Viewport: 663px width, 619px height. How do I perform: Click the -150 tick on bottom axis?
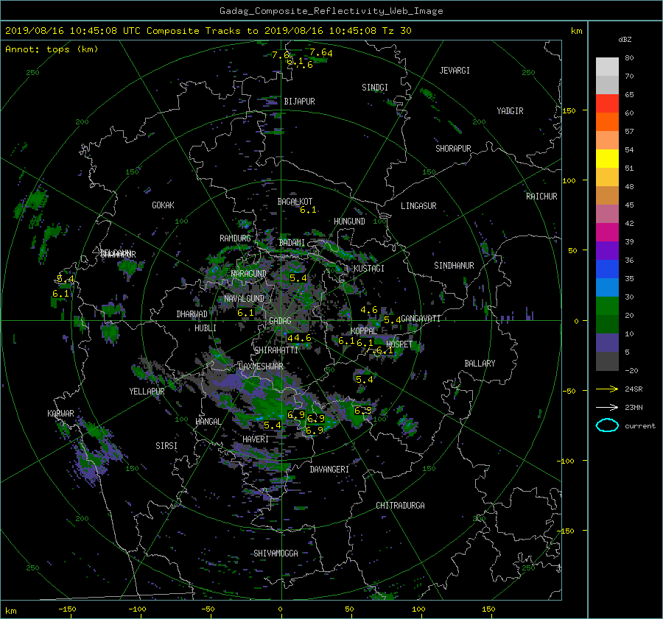(x=67, y=609)
